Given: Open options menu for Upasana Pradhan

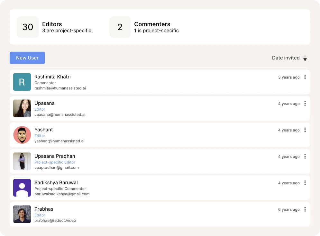Looking at the screenshot, I should coord(305,156).
